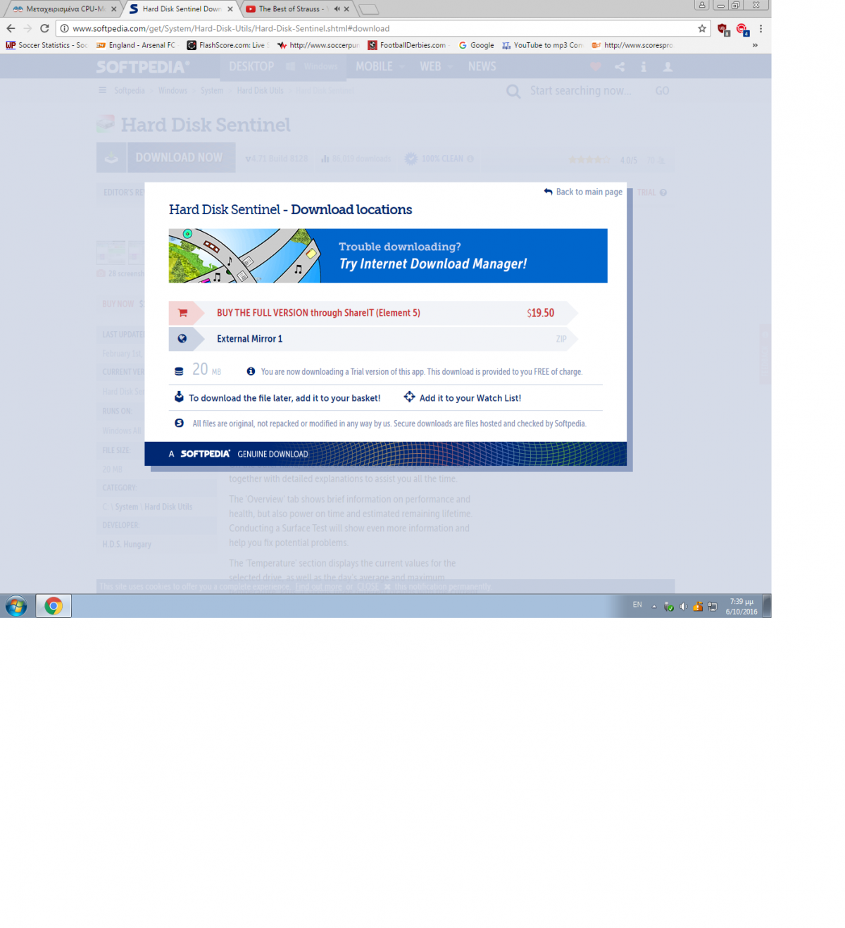Screen dimensions: 845x928
Task: Click the disk size icon next to 20 MB
Action: (x=179, y=371)
